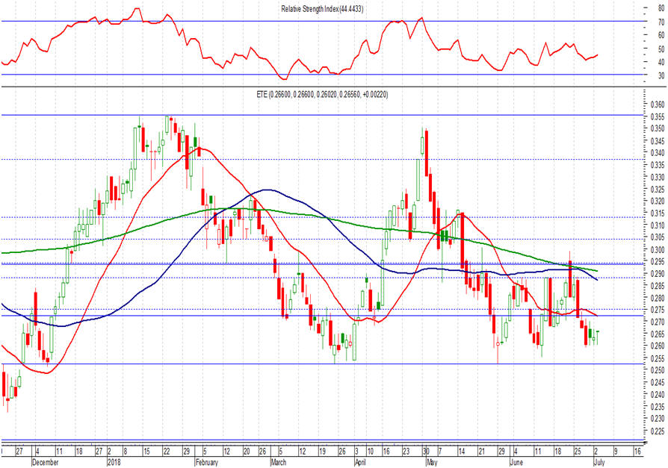Click the 0.250 price axis label
The height and width of the screenshot is (468, 668).
click(658, 370)
